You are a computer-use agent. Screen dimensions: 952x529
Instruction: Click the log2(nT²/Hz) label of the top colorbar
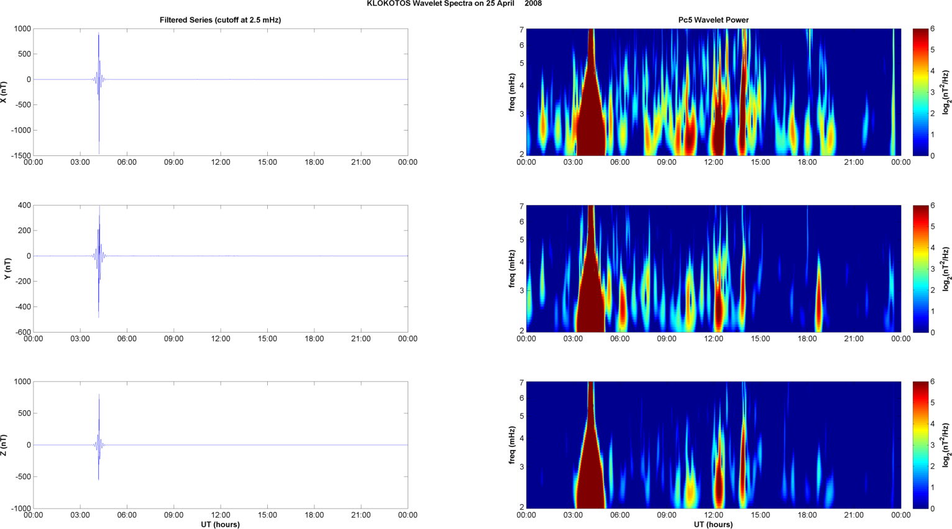coord(946,92)
